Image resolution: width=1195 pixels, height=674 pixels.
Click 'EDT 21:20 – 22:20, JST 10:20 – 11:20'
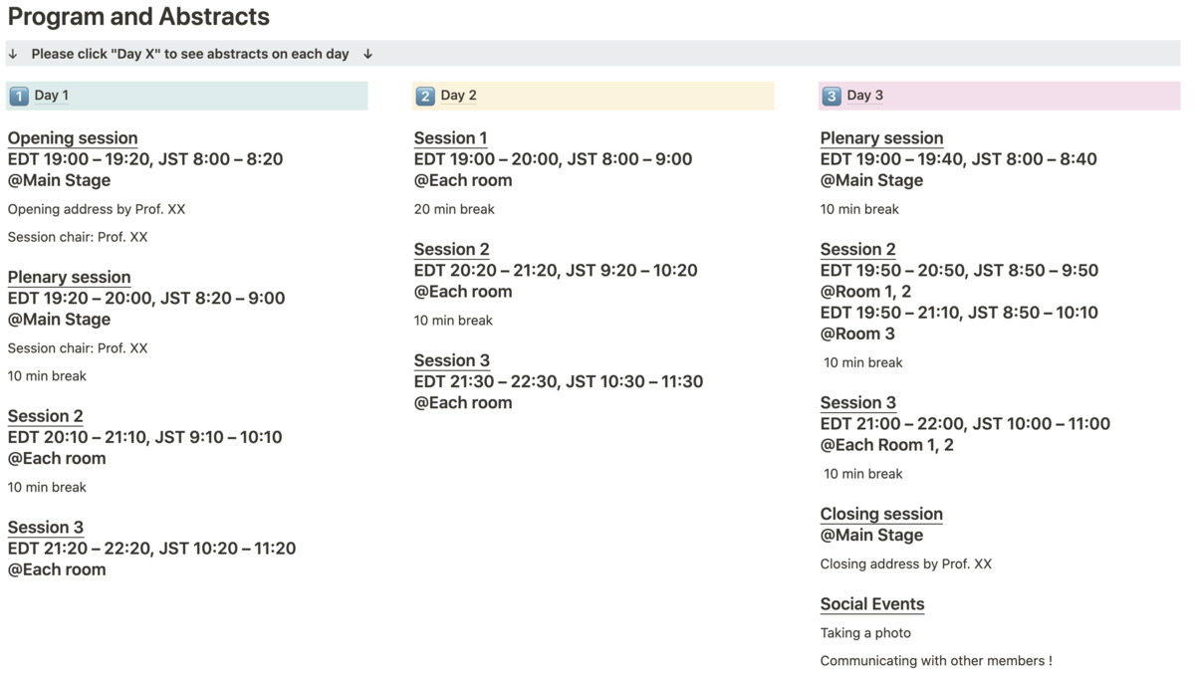coord(151,549)
